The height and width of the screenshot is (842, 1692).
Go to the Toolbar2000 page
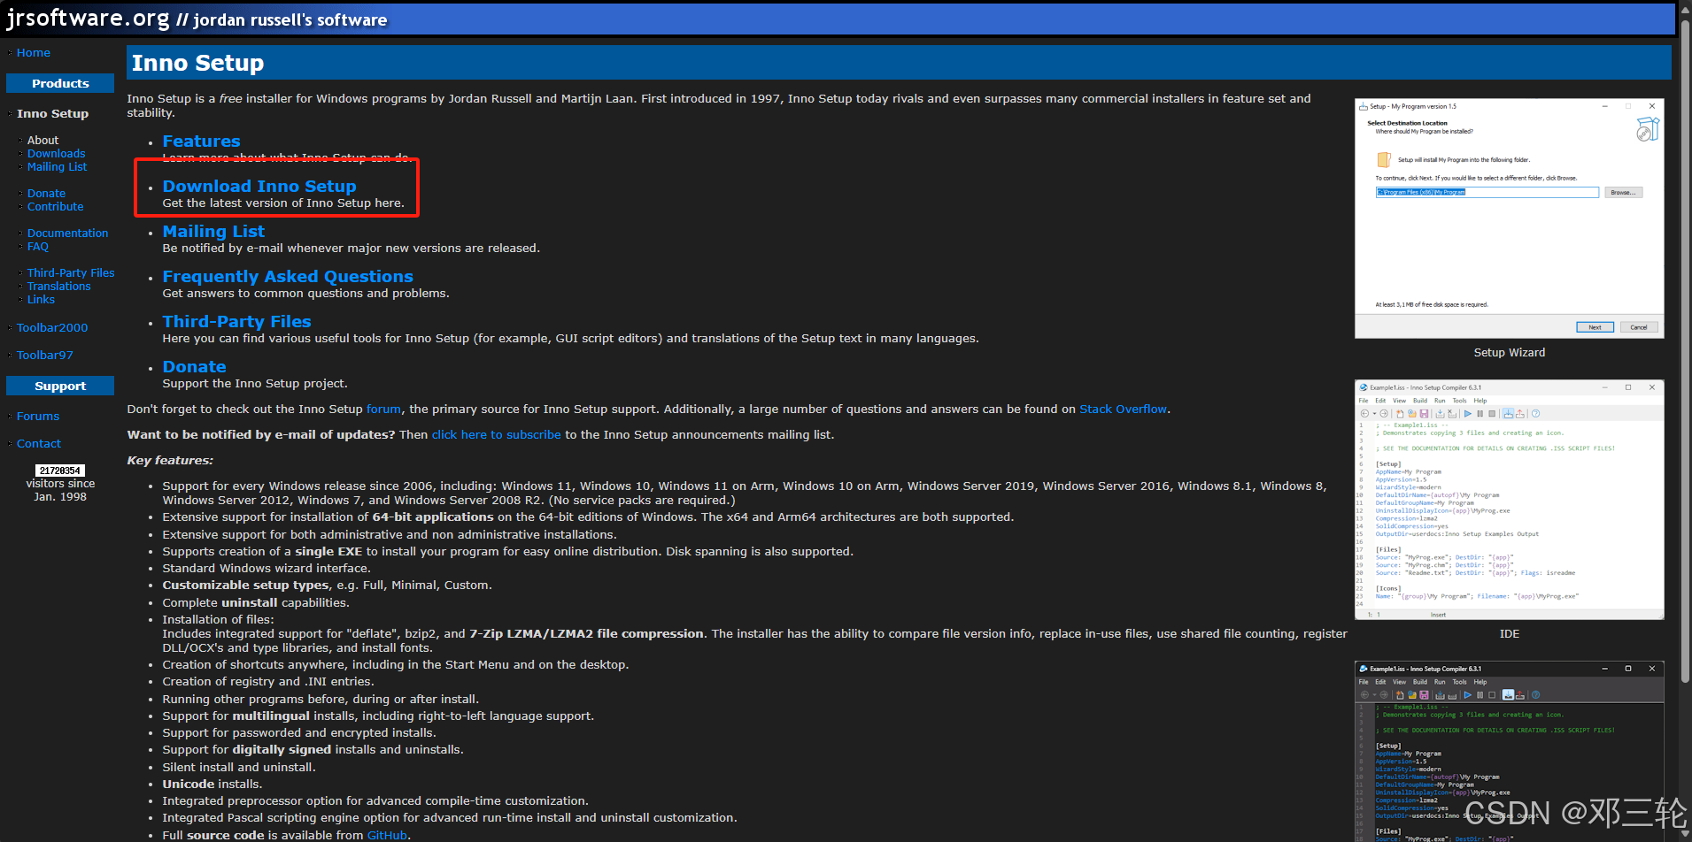(x=52, y=328)
